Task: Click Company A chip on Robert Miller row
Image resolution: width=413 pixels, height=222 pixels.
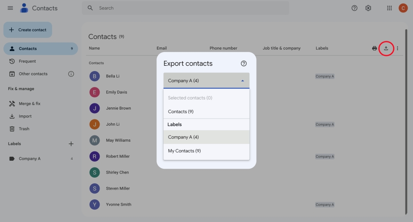Action: (x=325, y=156)
